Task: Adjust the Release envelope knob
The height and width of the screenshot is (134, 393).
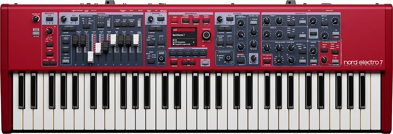Action: pyautogui.click(x=241, y=46)
